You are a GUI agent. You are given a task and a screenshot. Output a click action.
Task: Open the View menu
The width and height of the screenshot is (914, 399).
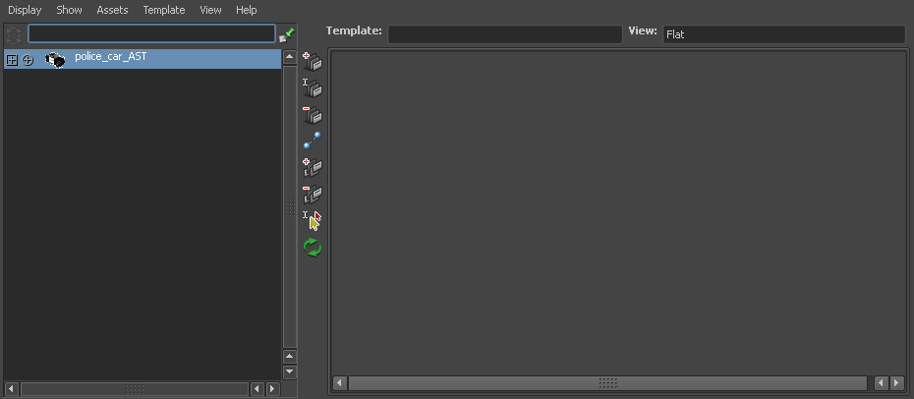pos(210,10)
